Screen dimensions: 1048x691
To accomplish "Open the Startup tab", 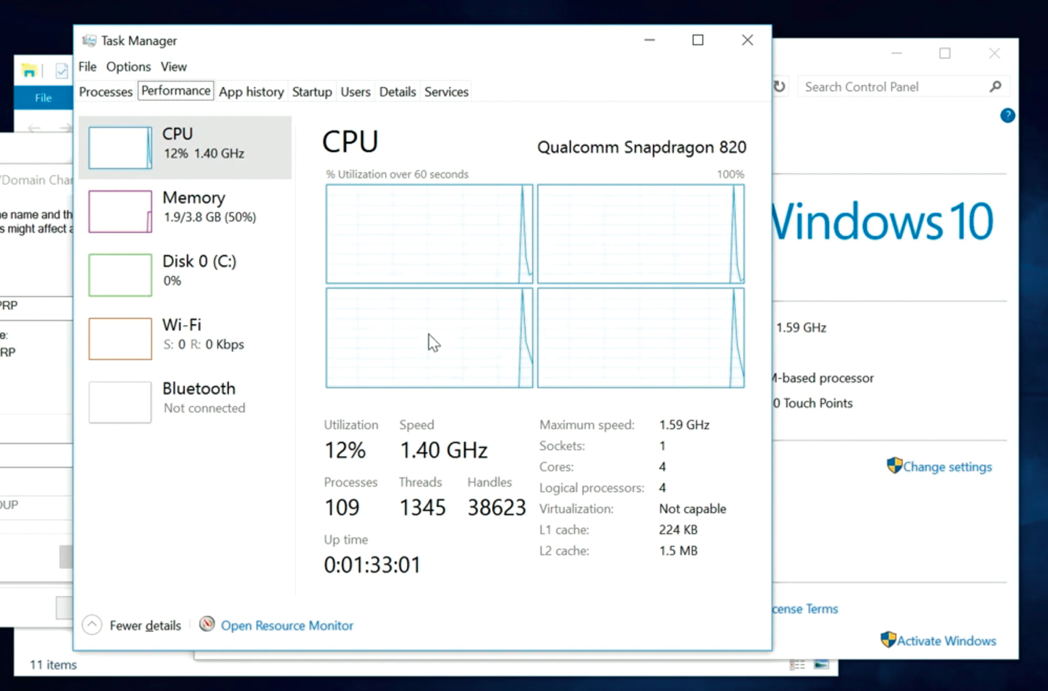I will [x=312, y=92].
